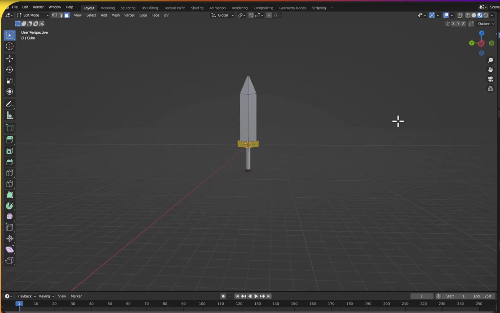Open the Mesh menu

115,15
